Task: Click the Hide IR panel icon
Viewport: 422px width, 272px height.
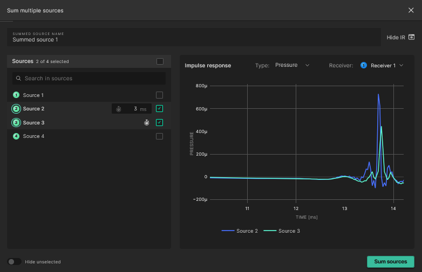Action: [x=411, y=37]
